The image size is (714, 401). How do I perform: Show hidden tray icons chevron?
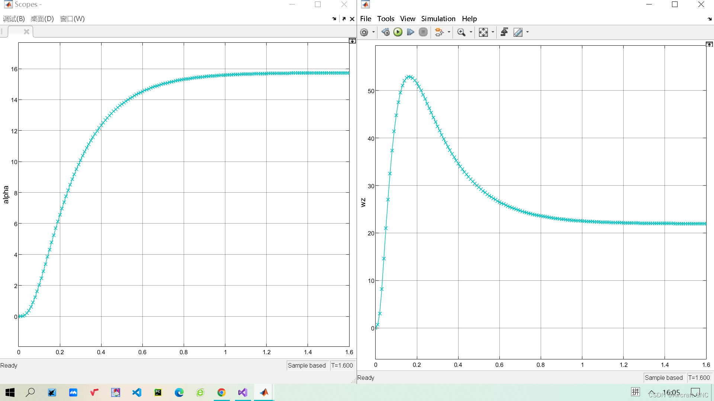652,392
